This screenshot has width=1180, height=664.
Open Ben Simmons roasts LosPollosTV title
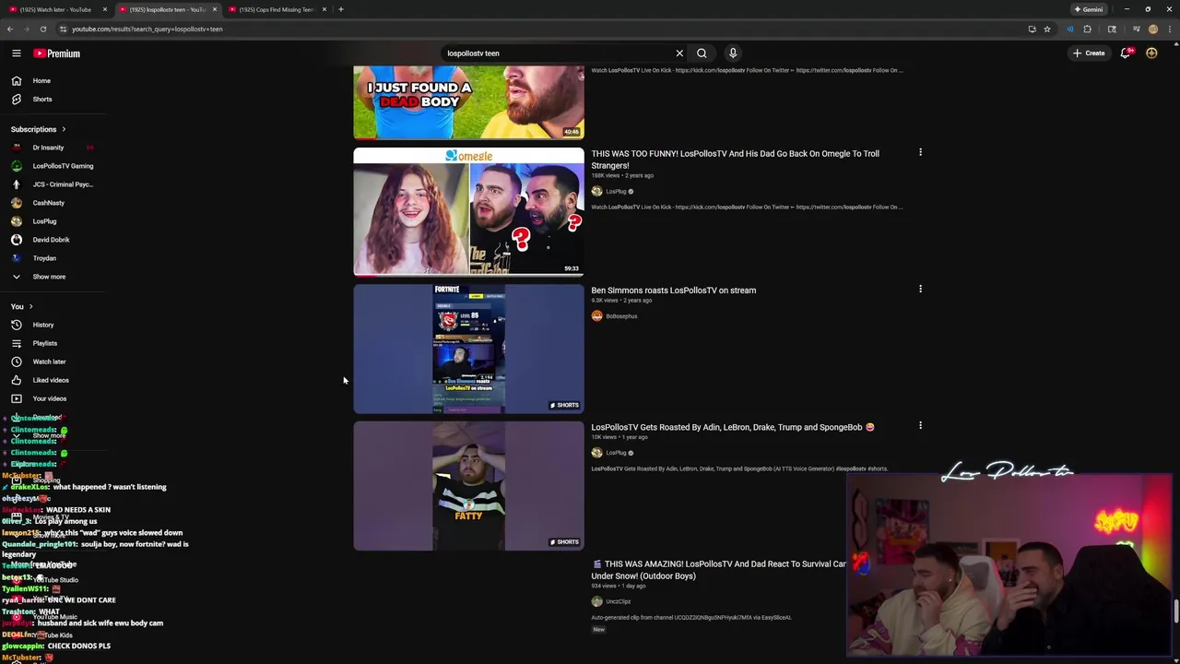pyautogui.click(x=673, y=290)
